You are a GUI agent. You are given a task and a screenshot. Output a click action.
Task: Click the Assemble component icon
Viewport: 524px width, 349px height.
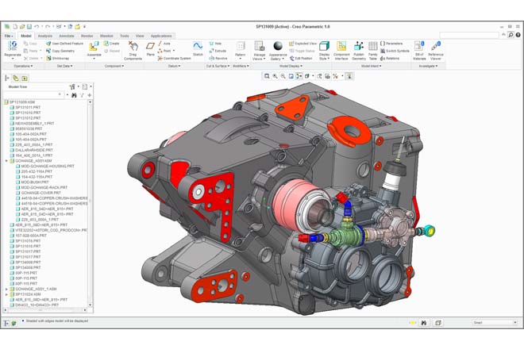(94, 46)
